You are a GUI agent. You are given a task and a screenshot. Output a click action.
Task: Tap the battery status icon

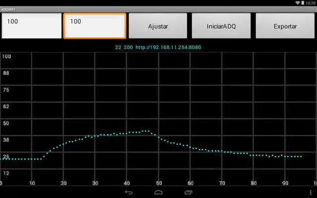pyautogui.click(x=303, y=3)
